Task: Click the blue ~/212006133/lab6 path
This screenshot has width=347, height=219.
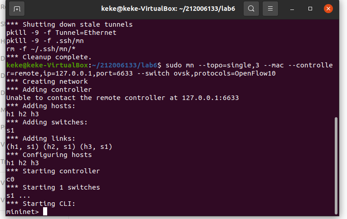Action: coord(125,65)
